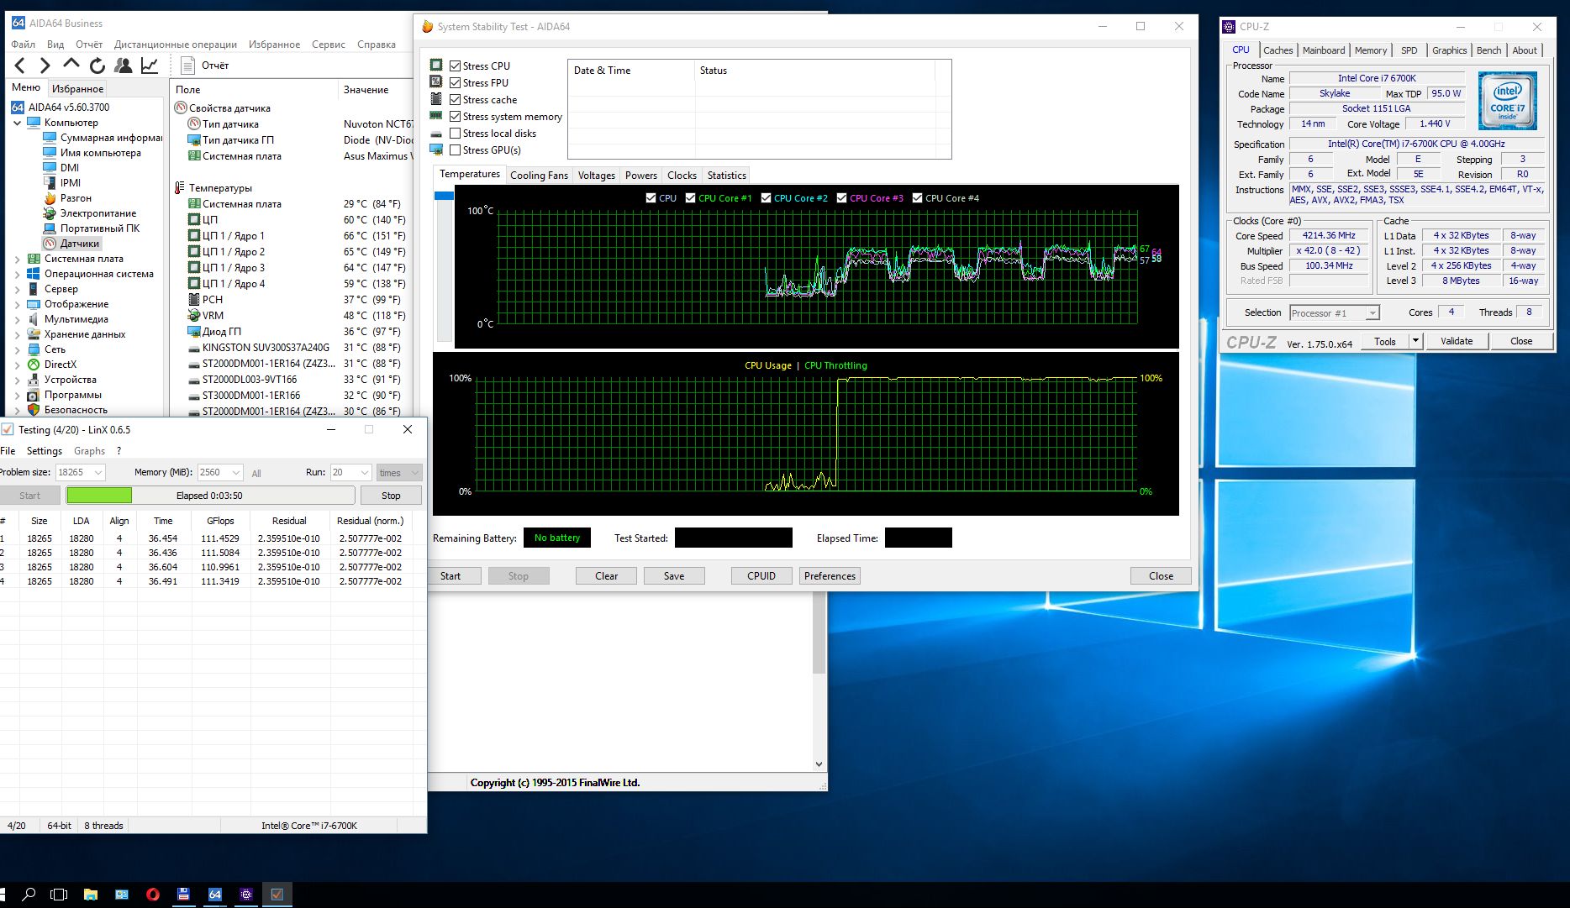Open Opera browser from the taskbar
The width and height of the screenshot is (1570, 908).
coord(152,895)
